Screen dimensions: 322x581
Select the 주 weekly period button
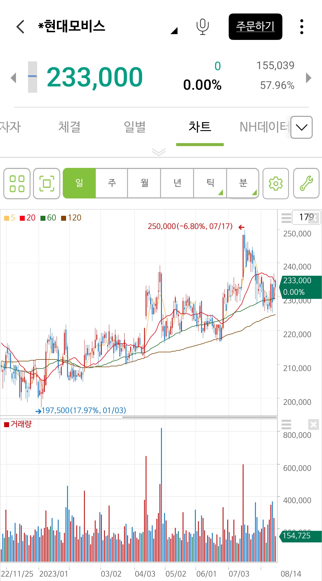coord(112,183)
